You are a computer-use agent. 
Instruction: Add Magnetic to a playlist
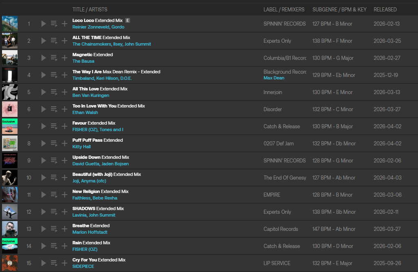click(x=64, y=58)
